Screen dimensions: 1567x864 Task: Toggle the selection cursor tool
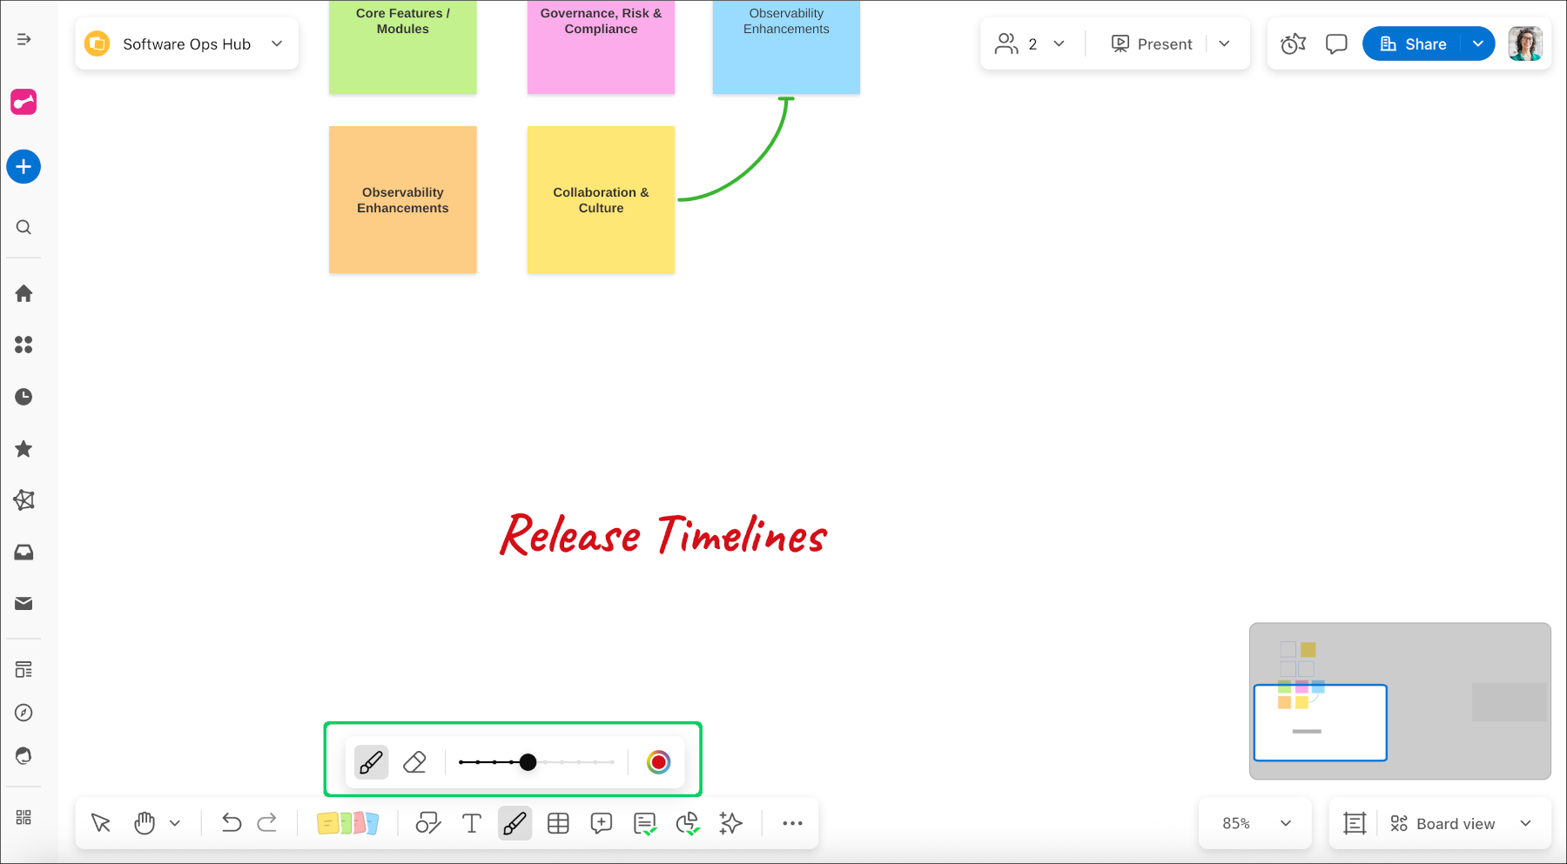tap(100, 822)
